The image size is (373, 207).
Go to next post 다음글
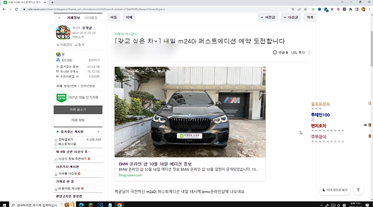click(x=290, y=17)
